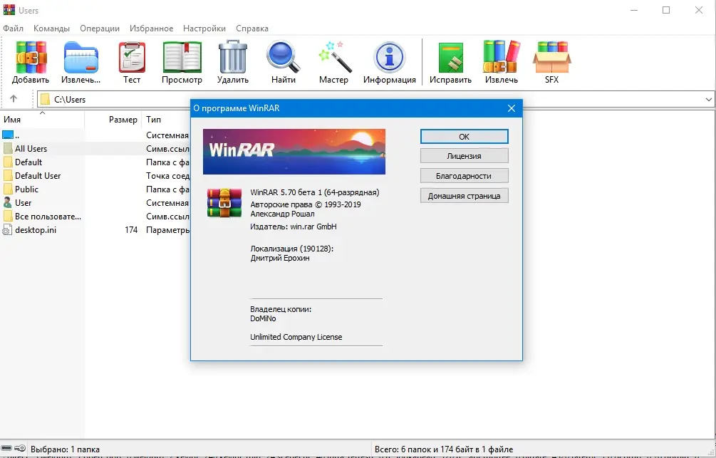Image resolution: width=716 pixels, height=458 pixels.
Task: Run the Тест (Test) archive icon
Action: [131, 57]
